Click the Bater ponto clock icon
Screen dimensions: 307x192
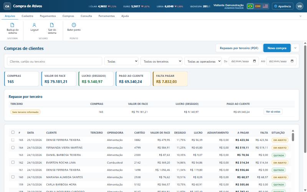point(74,25)
